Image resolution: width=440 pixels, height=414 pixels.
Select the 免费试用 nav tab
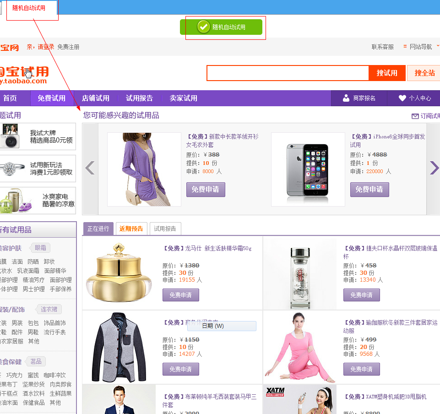coord(52,98)
